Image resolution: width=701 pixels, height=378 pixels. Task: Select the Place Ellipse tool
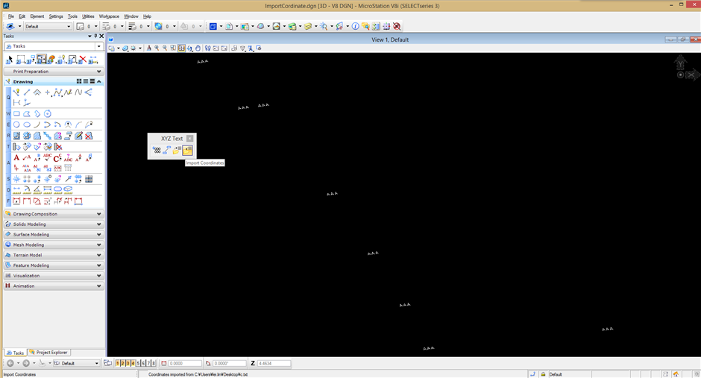(27, 125)
